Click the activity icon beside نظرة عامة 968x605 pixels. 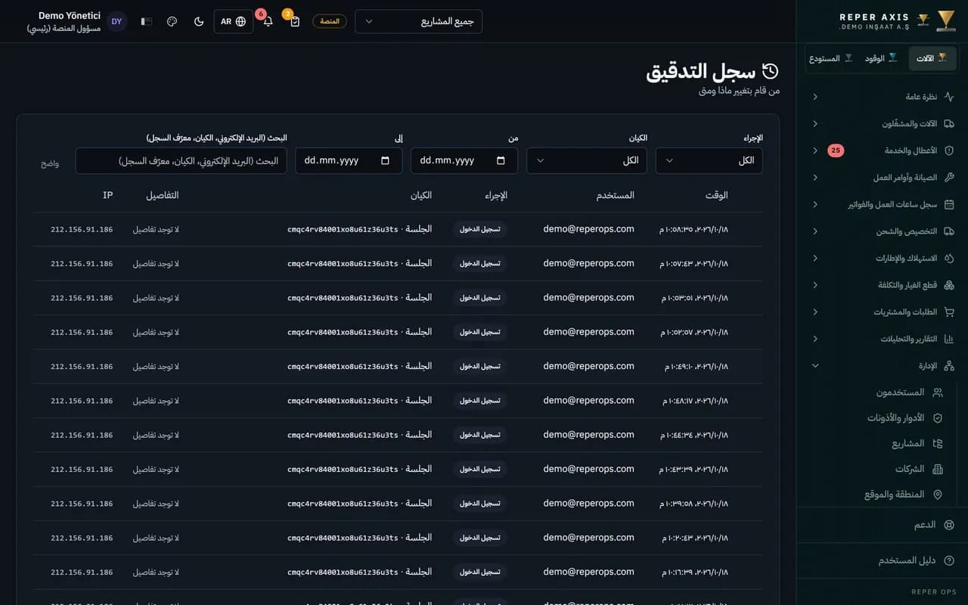tap(949, 97)
